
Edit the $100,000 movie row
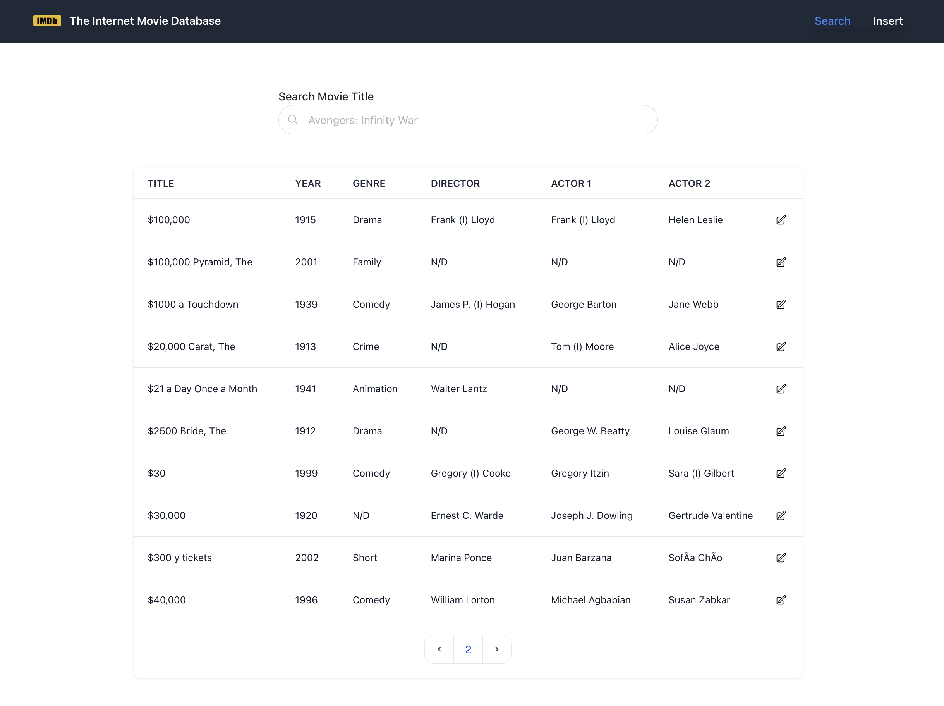pyautogui.click(x=781, y=220)
